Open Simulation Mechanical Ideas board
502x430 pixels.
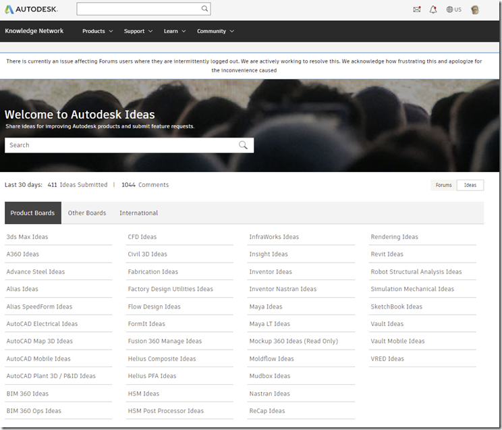[x=412, y=289]
